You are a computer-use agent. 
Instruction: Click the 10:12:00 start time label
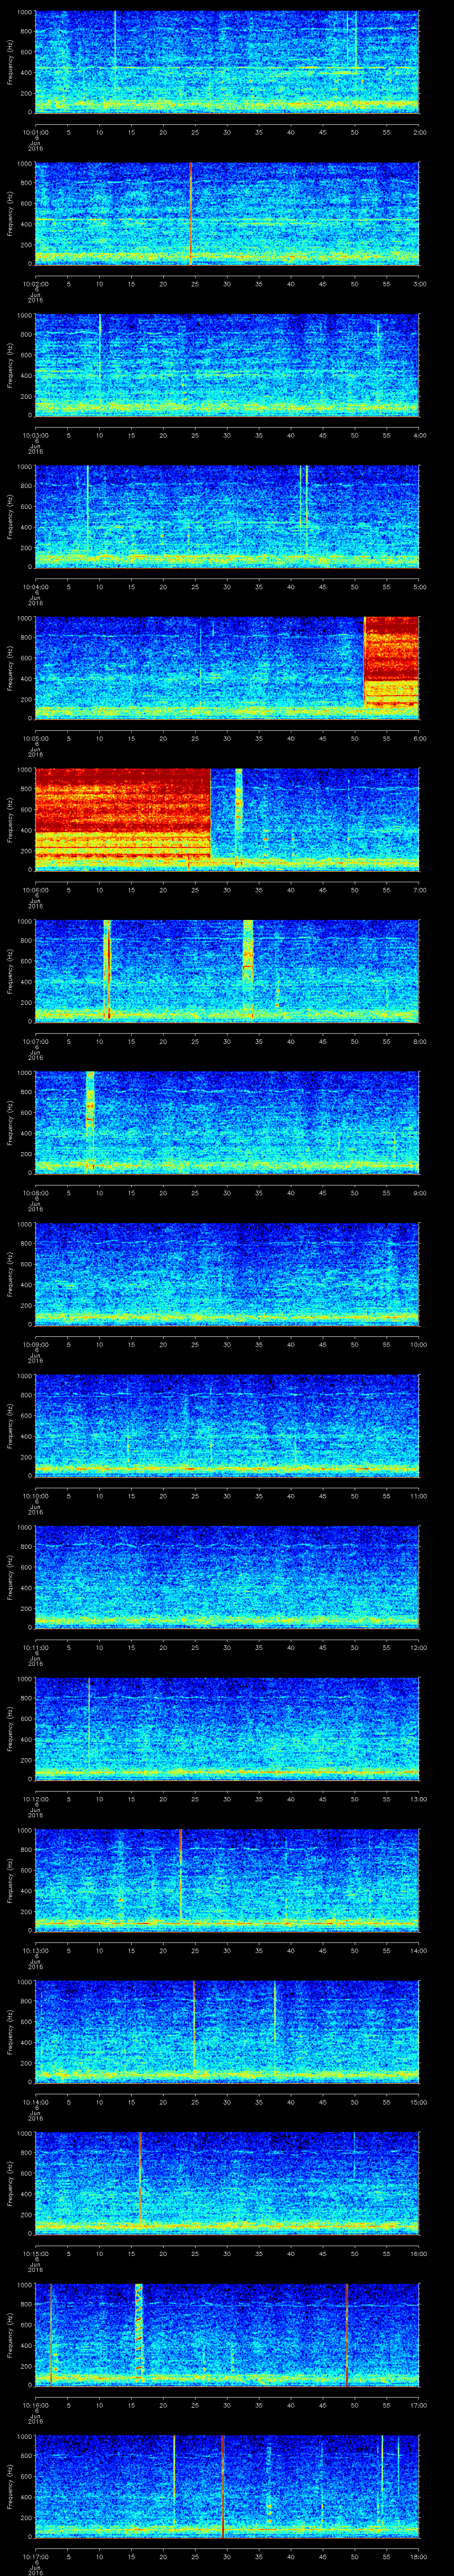pos(35,1799)
